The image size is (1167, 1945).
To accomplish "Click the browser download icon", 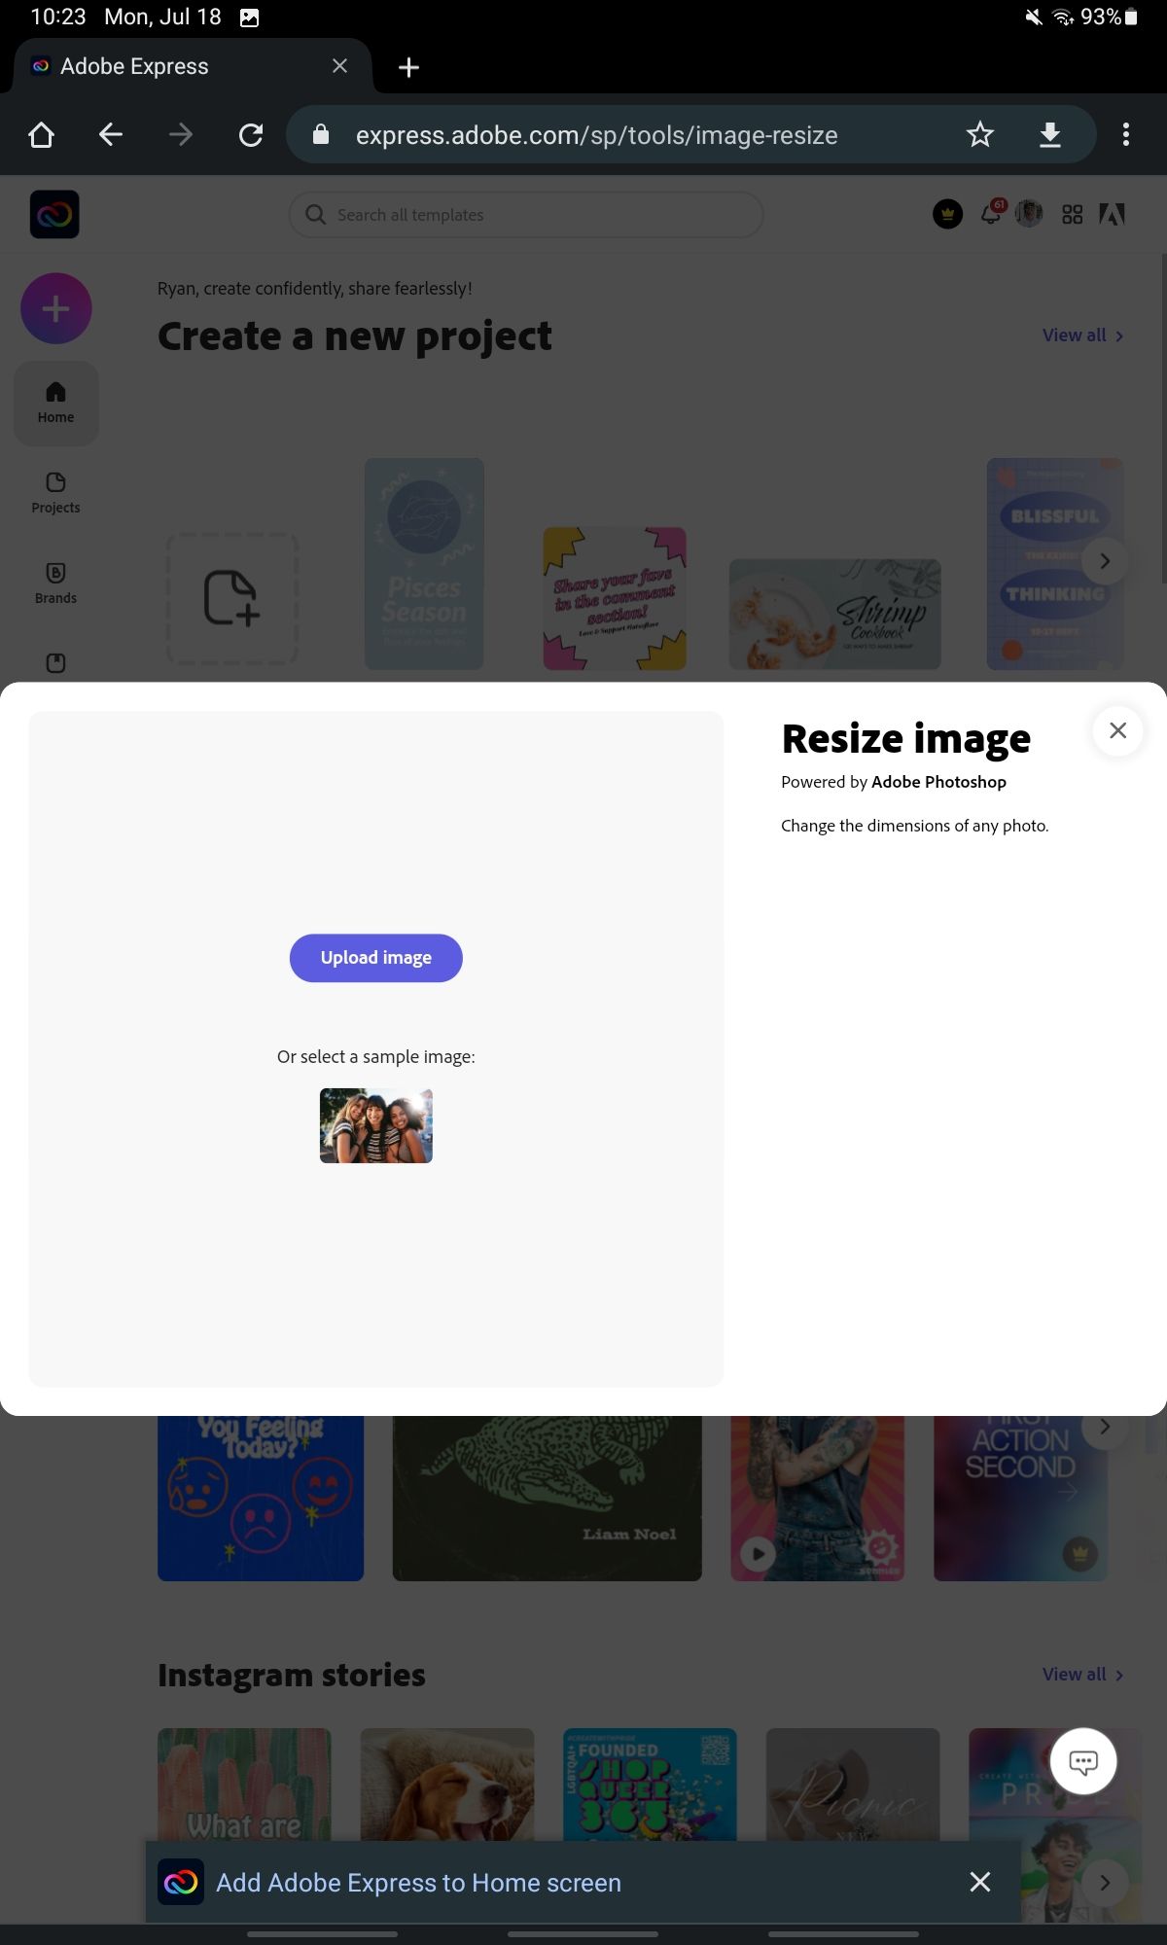I will tap(1050, 135).
